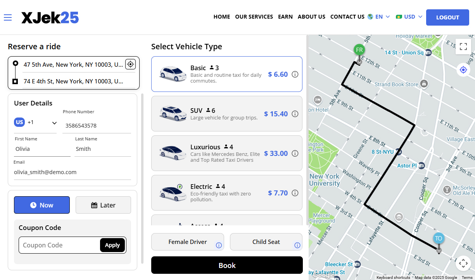This screenshot has height=280, width=475.
Task: Click the locate-me icon on the map
Action: [x=463, y=69]
